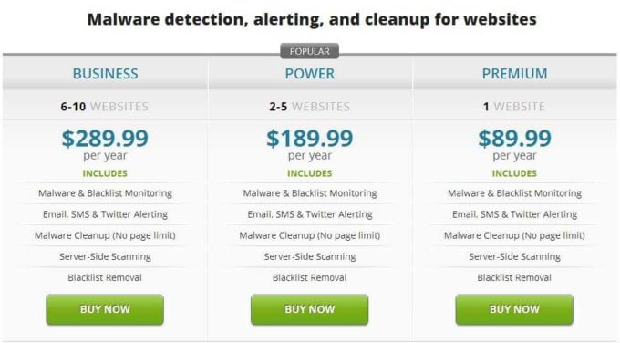The height and width of the screenshot is (343, 620).
Task: Click the 6-10 websites label
Action: (104, 107)
